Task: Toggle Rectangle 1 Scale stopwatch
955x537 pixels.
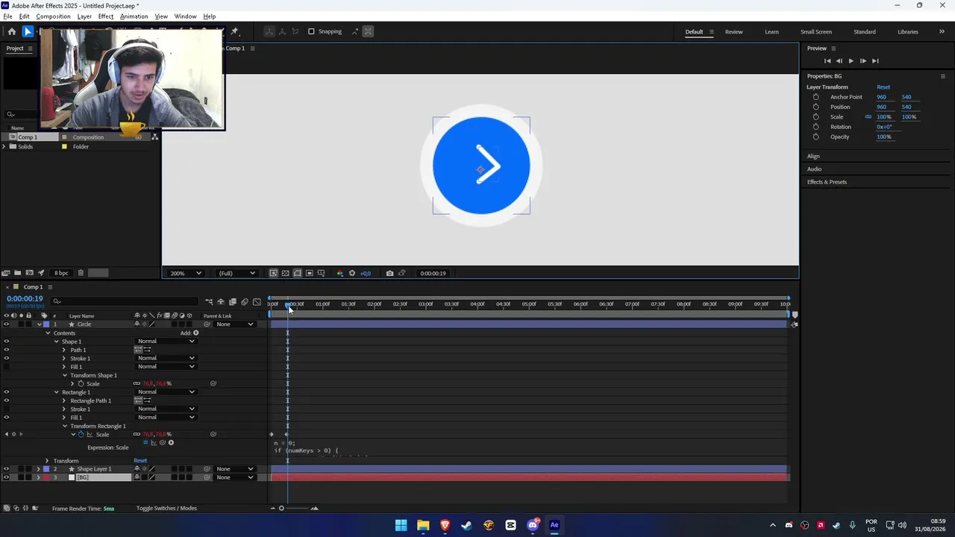Action: (x=81, y=434)
